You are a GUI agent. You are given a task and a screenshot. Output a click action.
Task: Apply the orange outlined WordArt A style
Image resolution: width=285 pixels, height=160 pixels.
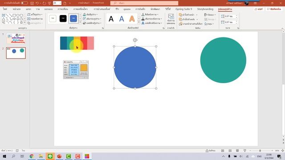(x=132, y=19)
